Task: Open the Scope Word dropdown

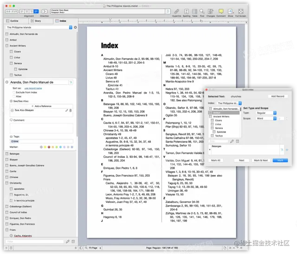Action: click(x=266, y=118)
